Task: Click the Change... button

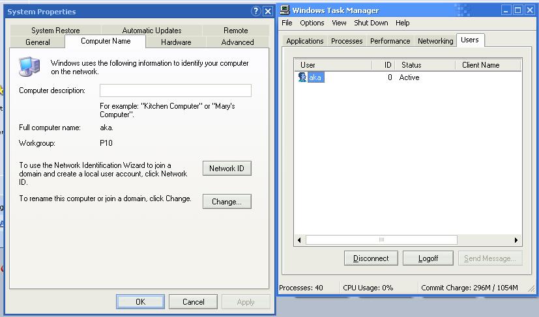Action: [227, 202]
